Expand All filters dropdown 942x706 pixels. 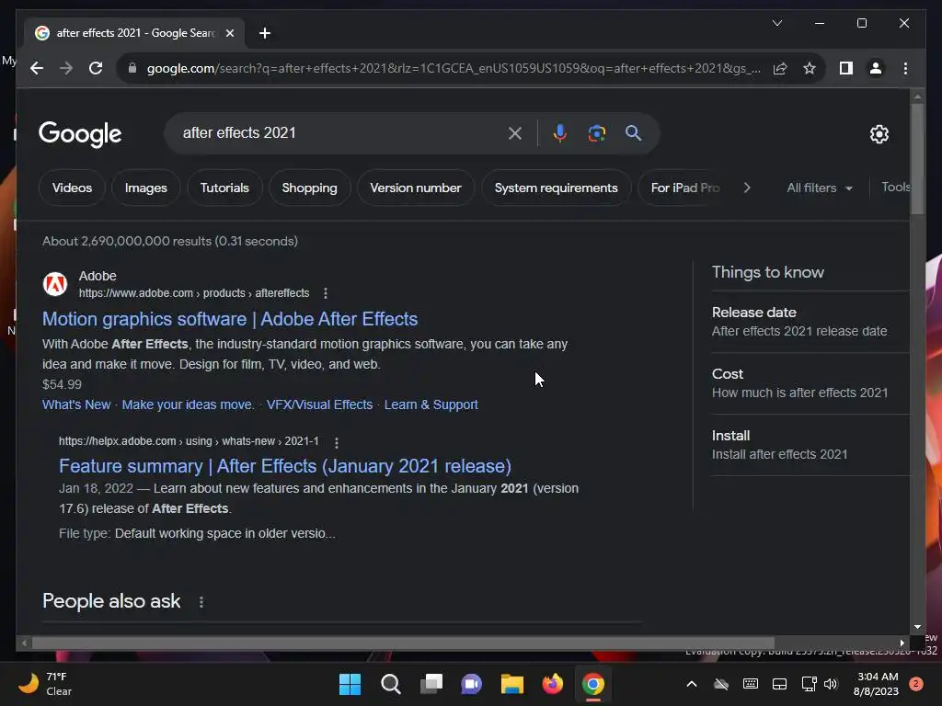pos(820,188)
